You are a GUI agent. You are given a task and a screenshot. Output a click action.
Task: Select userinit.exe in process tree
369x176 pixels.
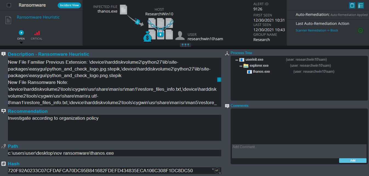[x=254, y=60]
